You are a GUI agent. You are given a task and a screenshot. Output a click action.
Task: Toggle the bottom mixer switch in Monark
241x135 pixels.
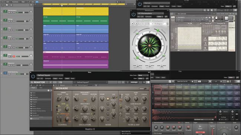pos(108,119)
